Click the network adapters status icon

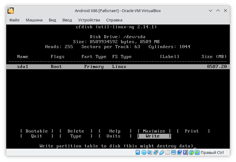156,152
